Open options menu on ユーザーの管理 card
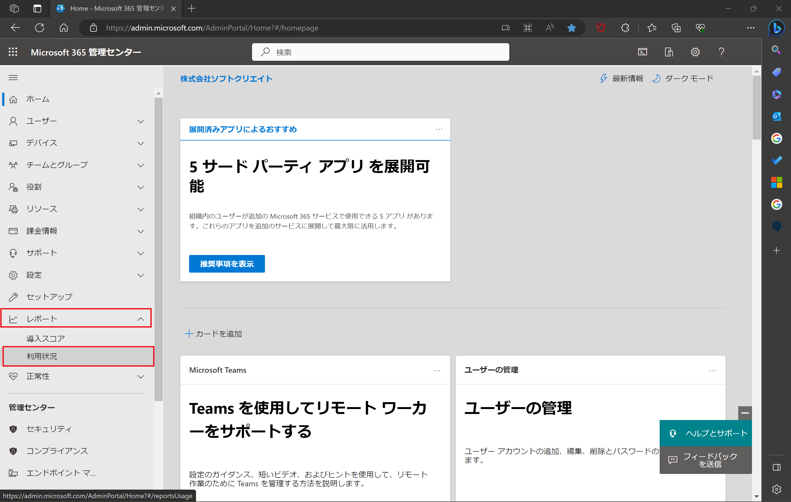Viewport: 791px width, 502px height. pyautogui.click(x=712, y=371)
